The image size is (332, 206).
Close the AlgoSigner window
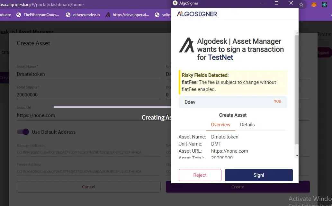pos(291,3)
